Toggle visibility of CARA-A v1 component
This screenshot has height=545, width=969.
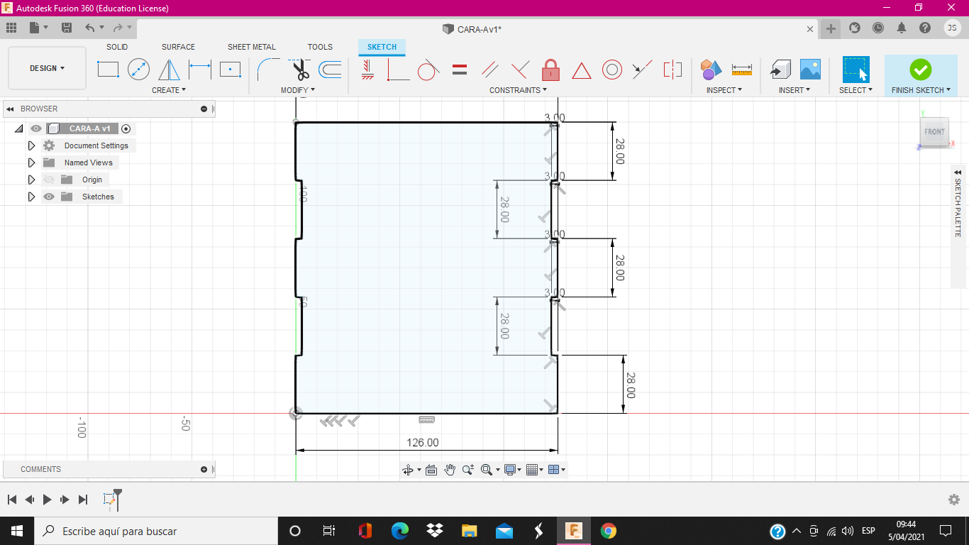(x=35, y=128)
